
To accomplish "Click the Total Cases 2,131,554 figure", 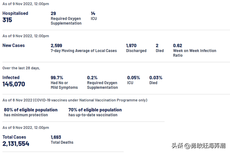I will click(x=16, y=144).
